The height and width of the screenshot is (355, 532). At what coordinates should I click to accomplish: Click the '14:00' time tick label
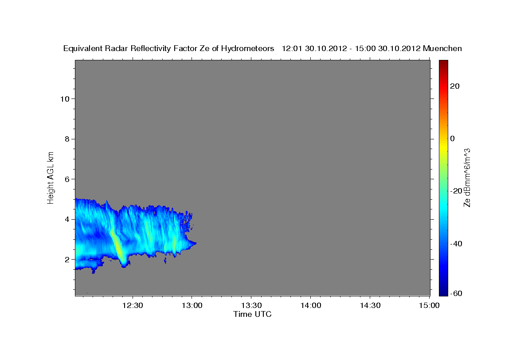(311, 305)
